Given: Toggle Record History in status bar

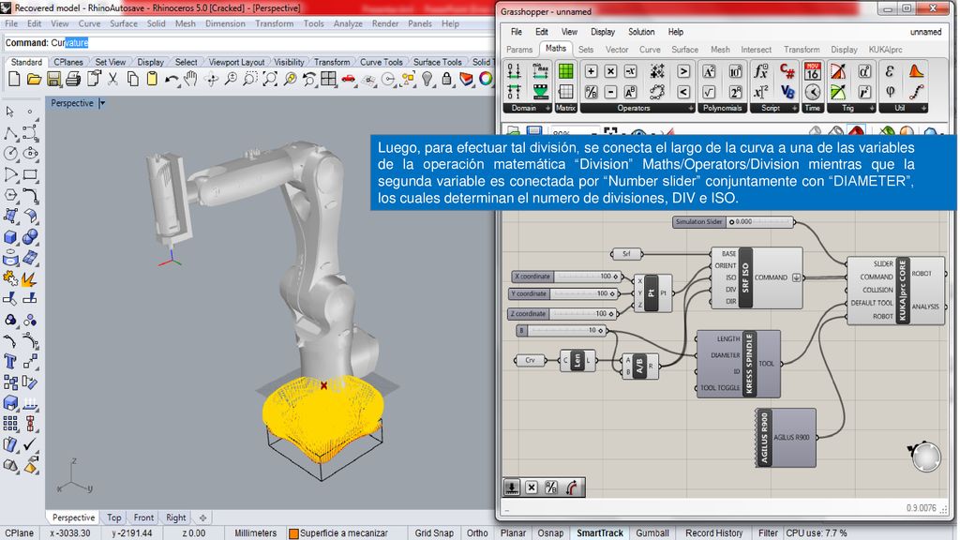Looking at the screenshot, I should pyautogui.click(x=713, y=533).
